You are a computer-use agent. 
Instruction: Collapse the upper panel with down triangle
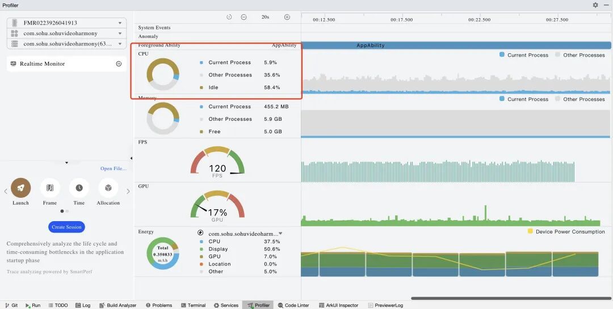pos(67,163)
